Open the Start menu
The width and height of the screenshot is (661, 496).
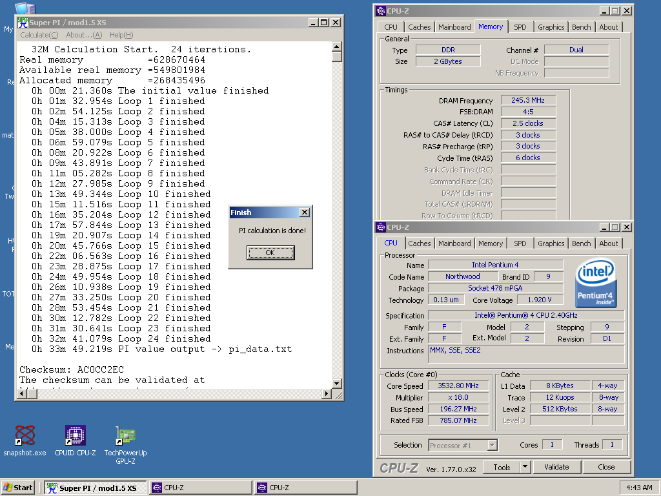[x=17, y=488]
